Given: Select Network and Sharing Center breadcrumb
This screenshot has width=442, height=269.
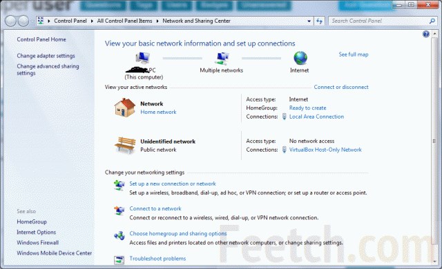Looking at the screenshot, I should click(x=196, y=21).
